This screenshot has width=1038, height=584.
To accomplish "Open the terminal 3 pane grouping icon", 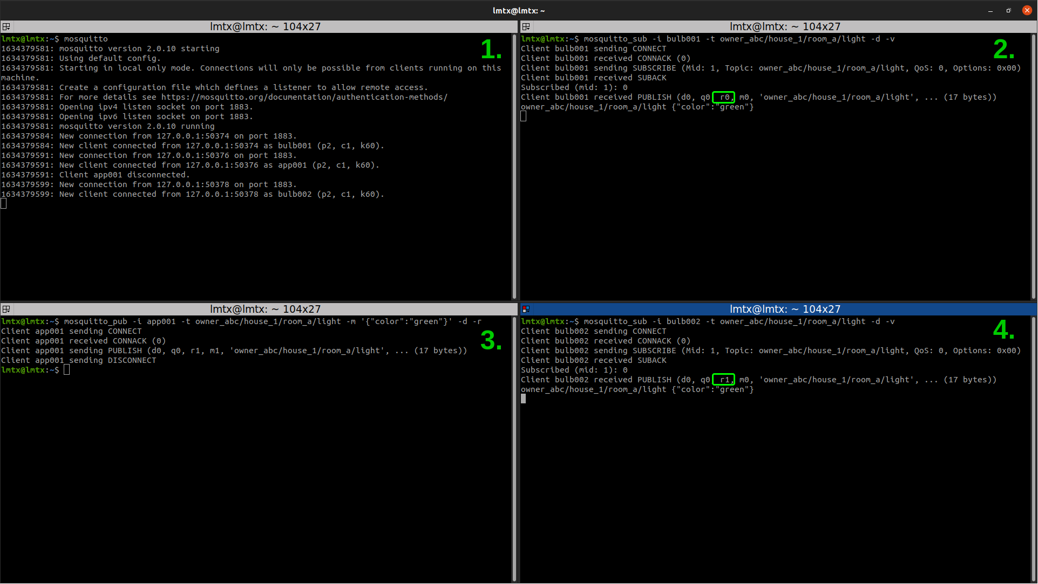I will click(6, 309).
